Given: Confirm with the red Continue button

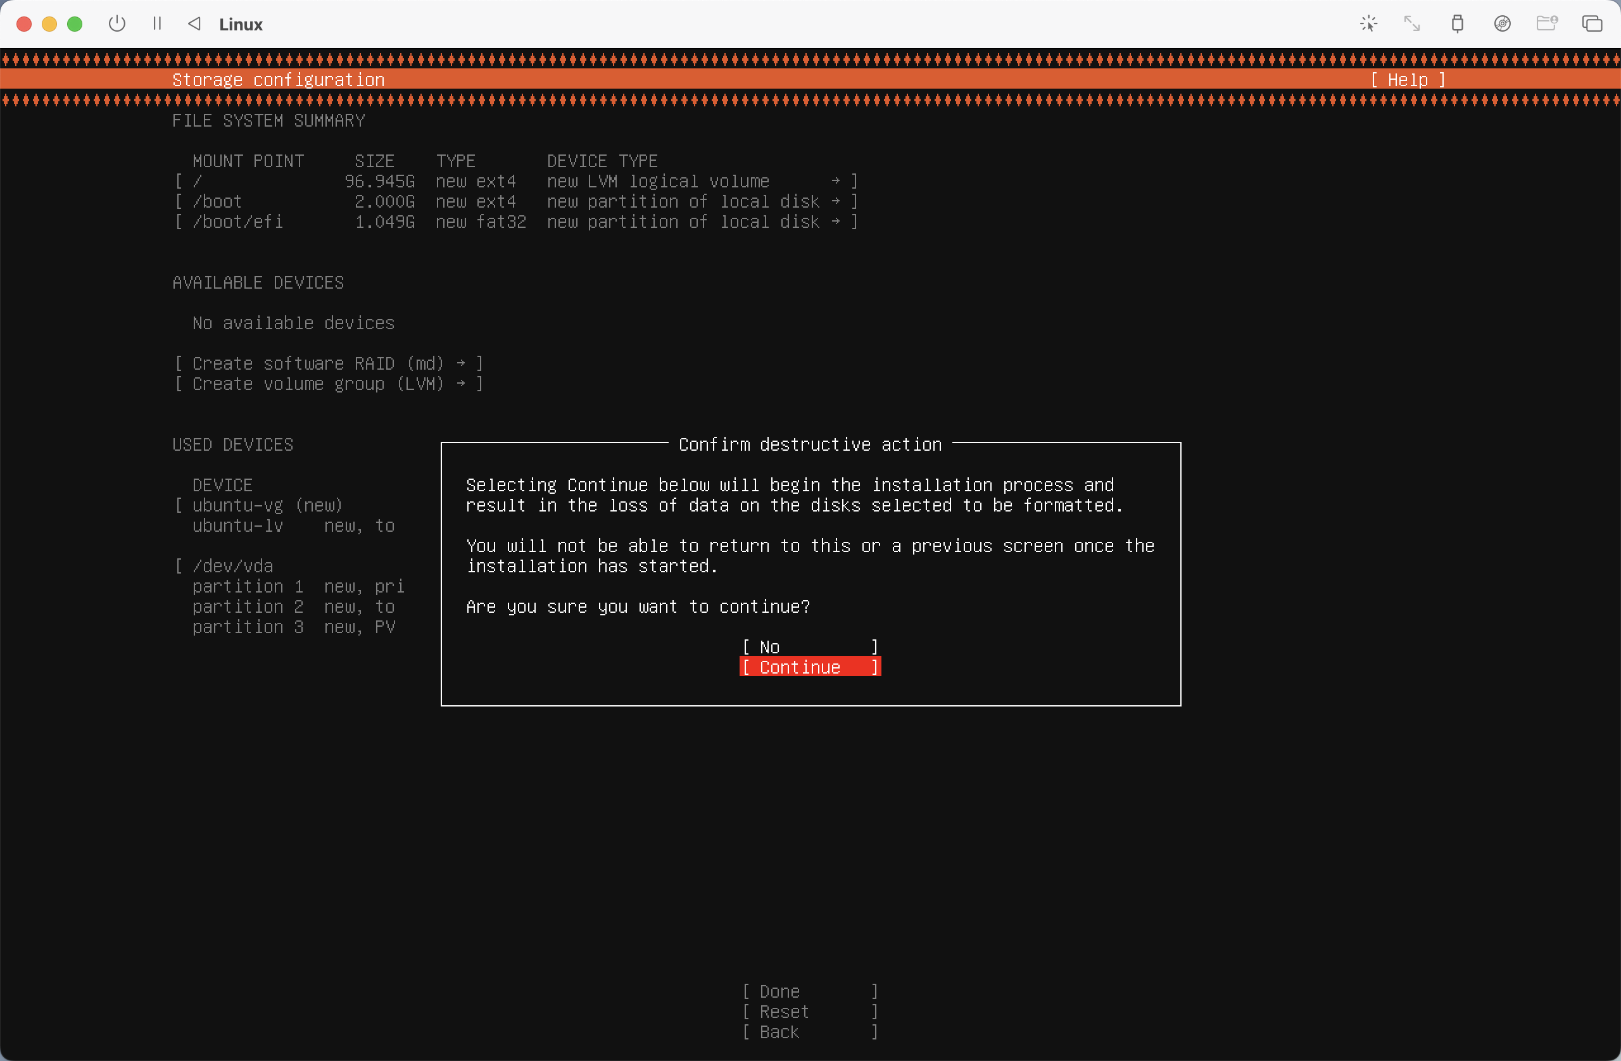Looking at the screenshot, I should pos(809,667).
